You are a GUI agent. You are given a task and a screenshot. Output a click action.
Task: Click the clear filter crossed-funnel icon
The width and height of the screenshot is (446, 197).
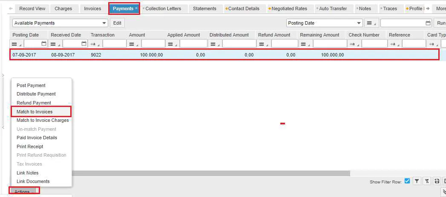[427, 181]
